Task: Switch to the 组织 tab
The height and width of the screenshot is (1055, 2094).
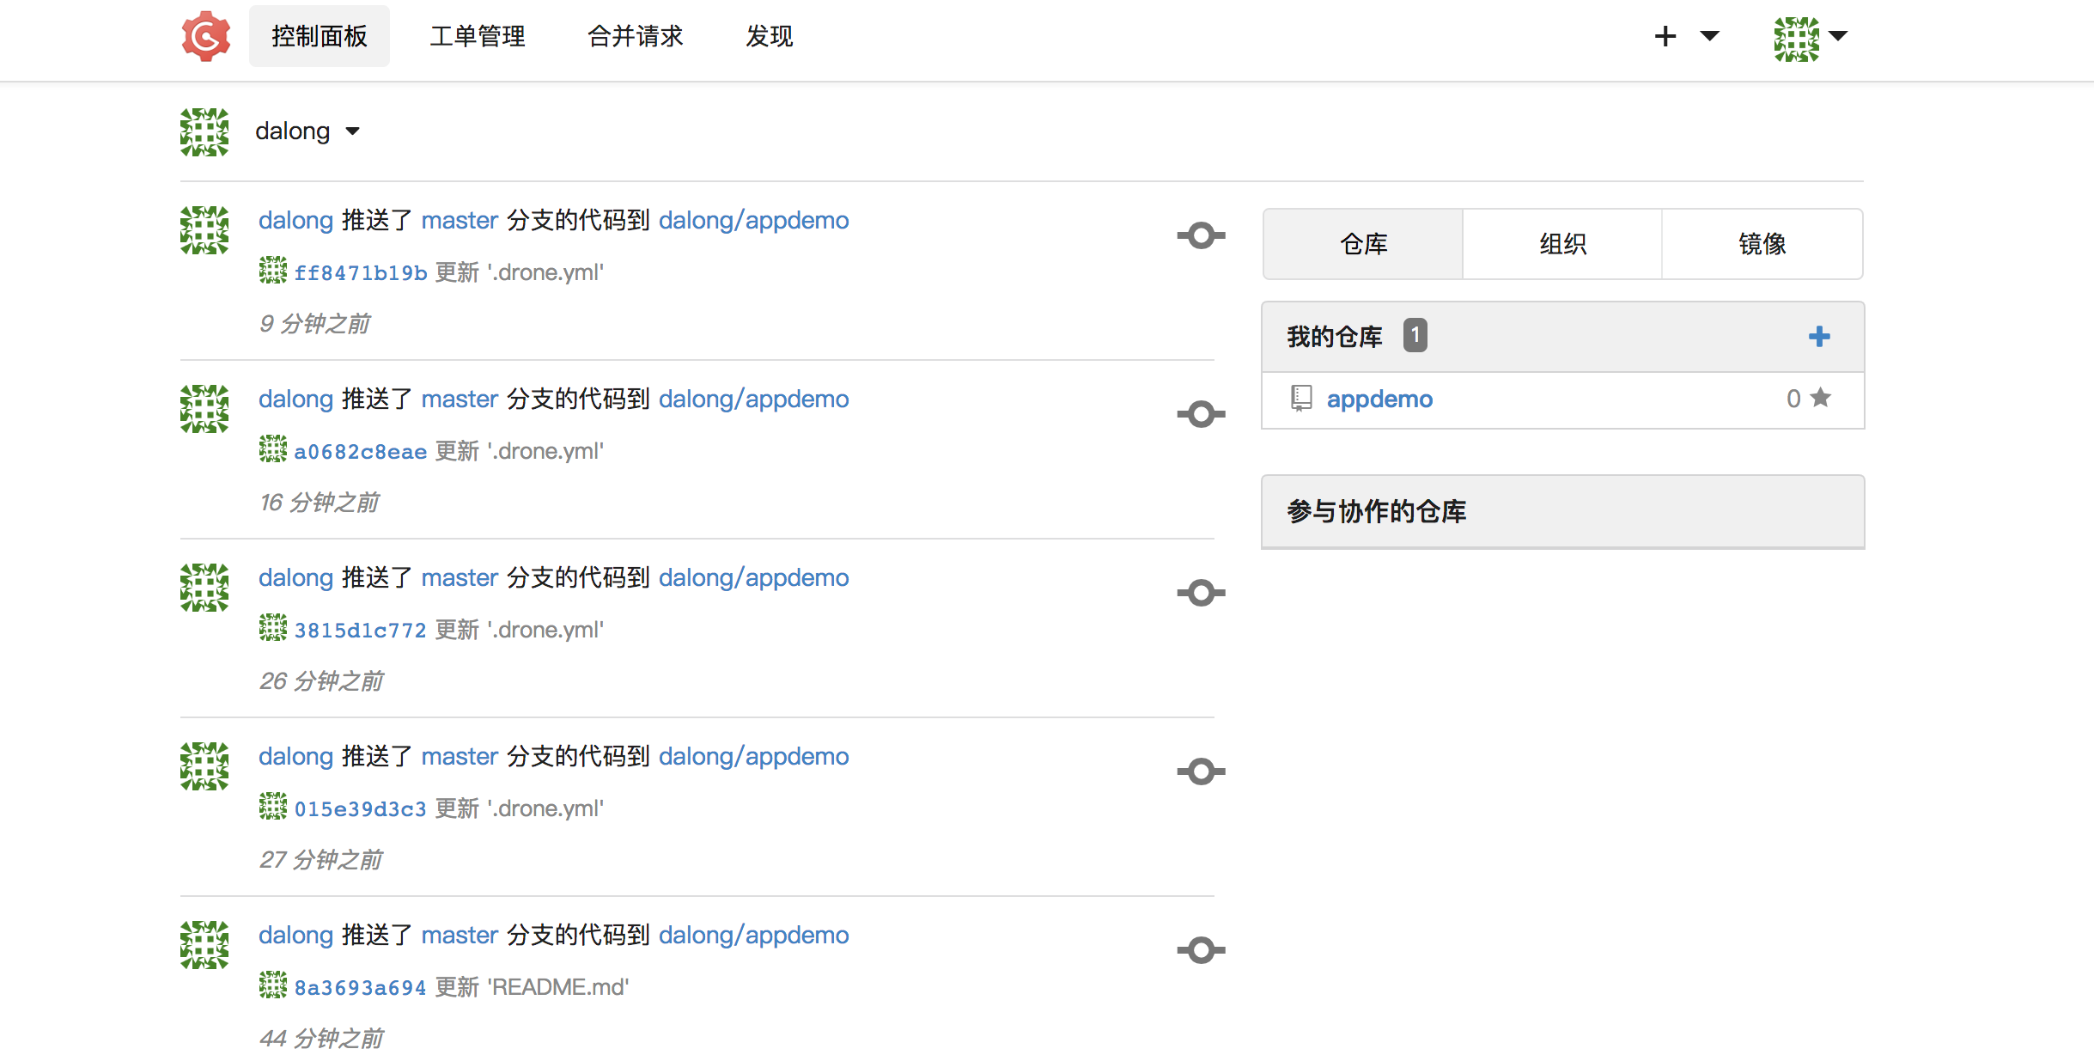Action: coord(1562,244)
